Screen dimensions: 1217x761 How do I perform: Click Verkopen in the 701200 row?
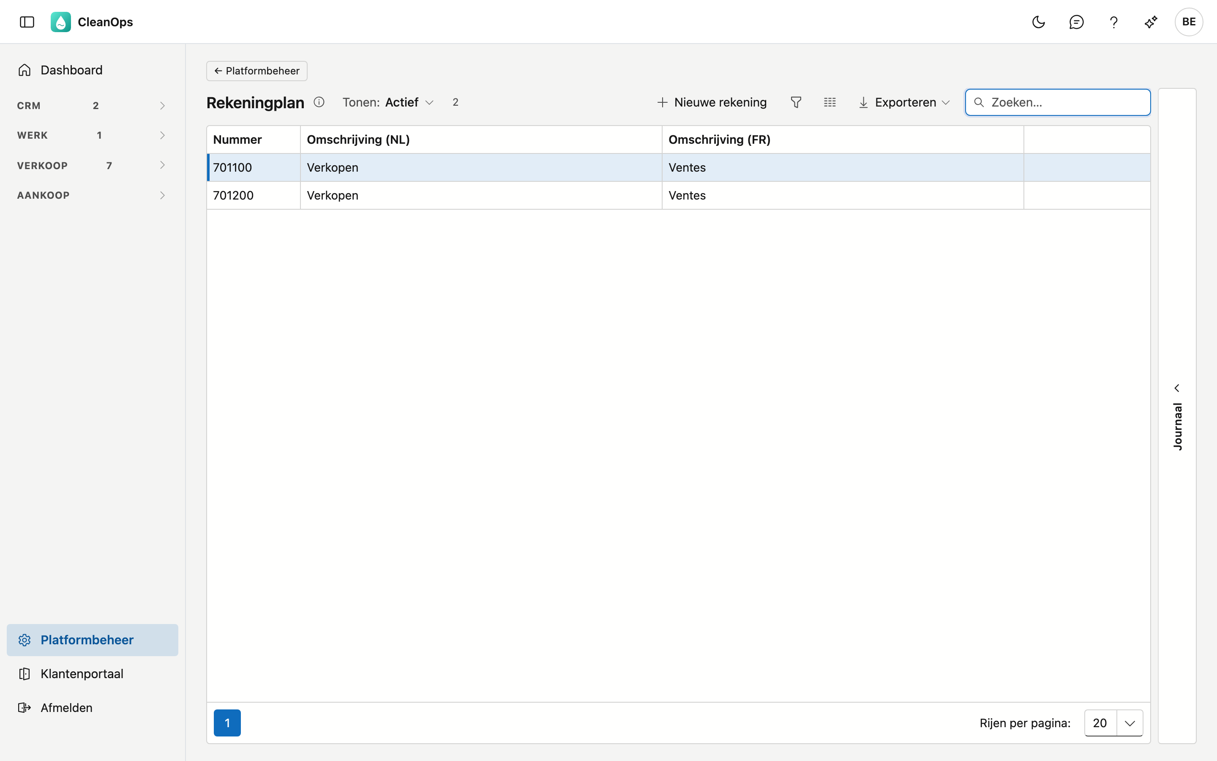333,195
